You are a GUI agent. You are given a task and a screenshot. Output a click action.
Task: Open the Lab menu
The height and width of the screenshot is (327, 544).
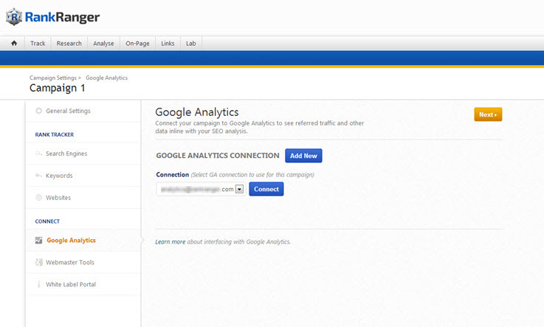pos(191,44)
